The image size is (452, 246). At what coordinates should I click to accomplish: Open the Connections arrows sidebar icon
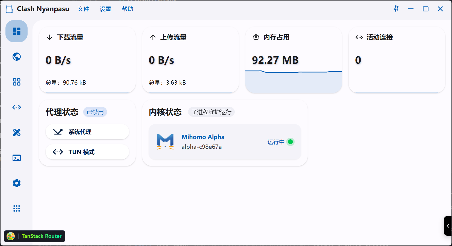point(17,107)
